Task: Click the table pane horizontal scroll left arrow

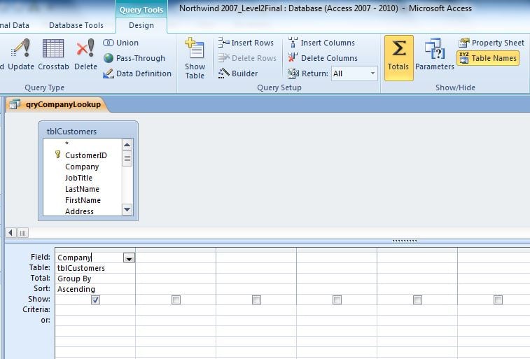Action: tap(11, 233)
